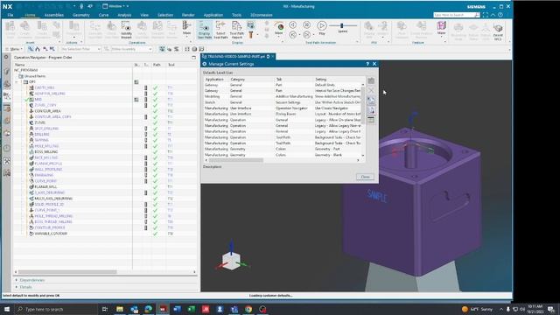Screen dimensions: 560x315
Task: Select the BOSS_MILLING operation
Action: 46,151
